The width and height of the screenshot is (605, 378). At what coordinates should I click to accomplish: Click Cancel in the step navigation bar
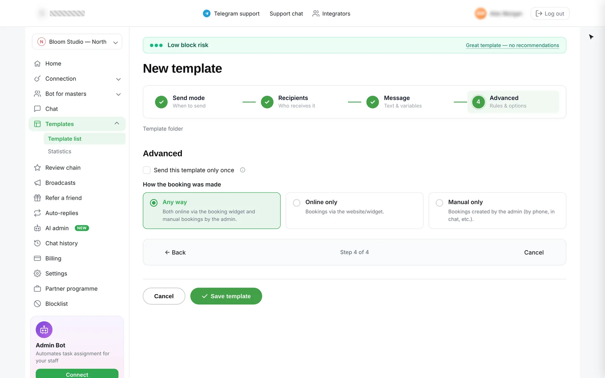point(534,253)
